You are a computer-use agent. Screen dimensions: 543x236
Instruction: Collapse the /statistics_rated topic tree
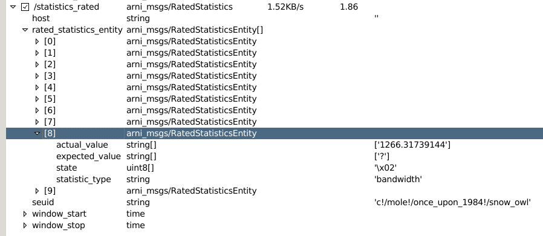[x=13, y=7]
